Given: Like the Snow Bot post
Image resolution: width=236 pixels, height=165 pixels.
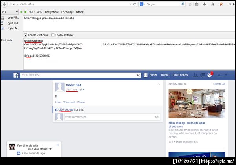Looking at the screenshot, I should 58,102.
